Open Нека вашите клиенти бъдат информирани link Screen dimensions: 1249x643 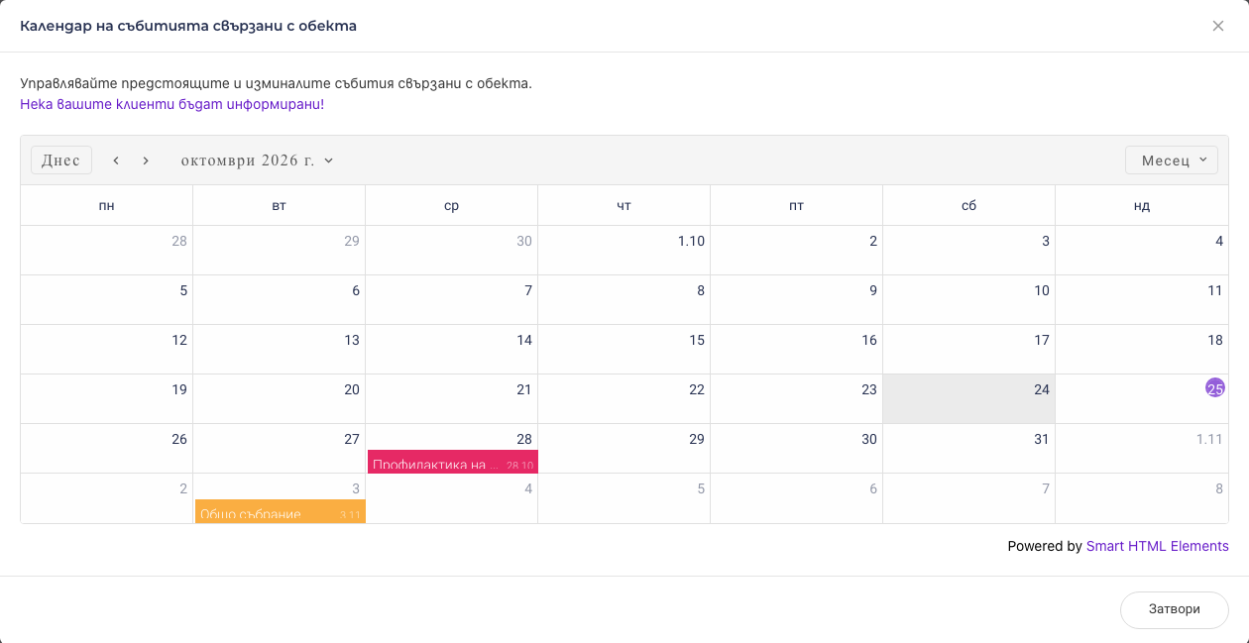171,104
